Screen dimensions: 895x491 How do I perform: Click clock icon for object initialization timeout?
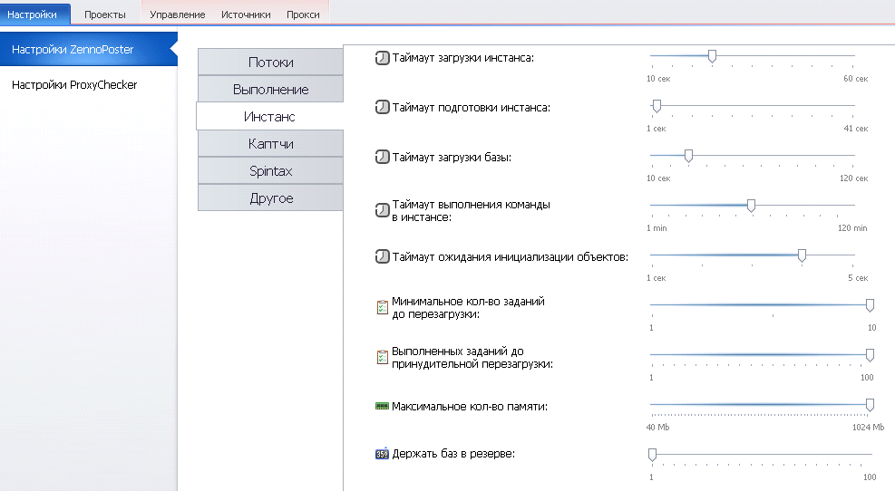tap(382, 256)
